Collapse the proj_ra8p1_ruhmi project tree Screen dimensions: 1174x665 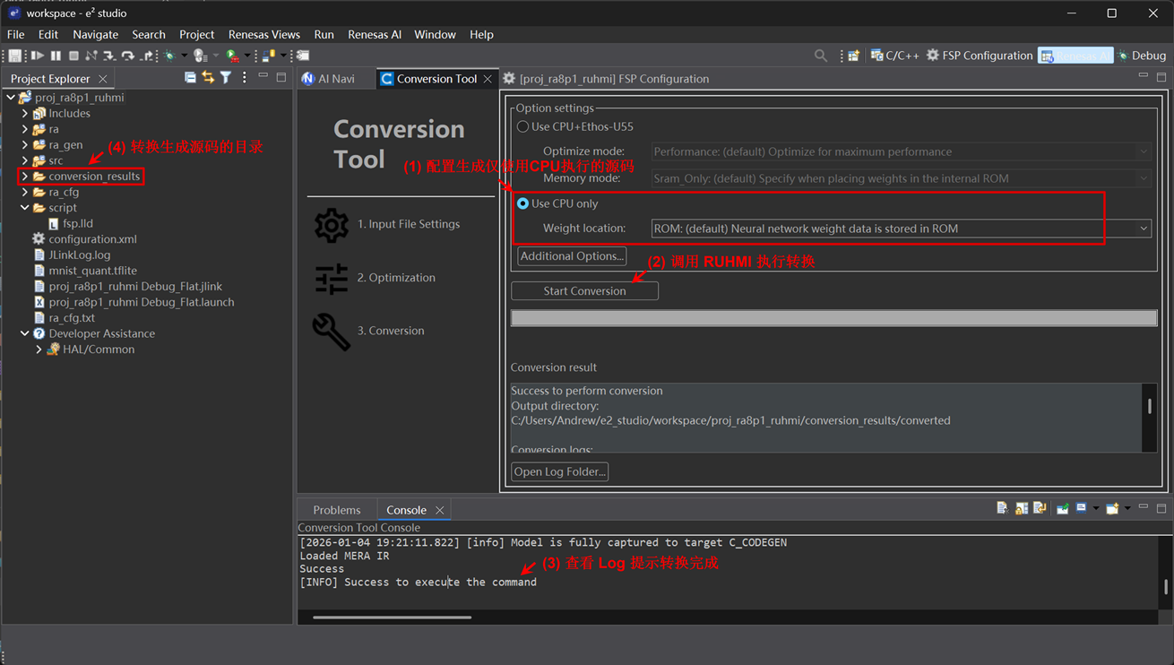coord(10,98)
